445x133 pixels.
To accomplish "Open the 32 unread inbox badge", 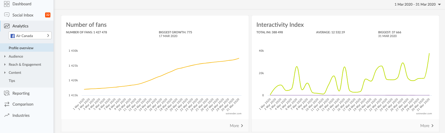I will 48,15.
